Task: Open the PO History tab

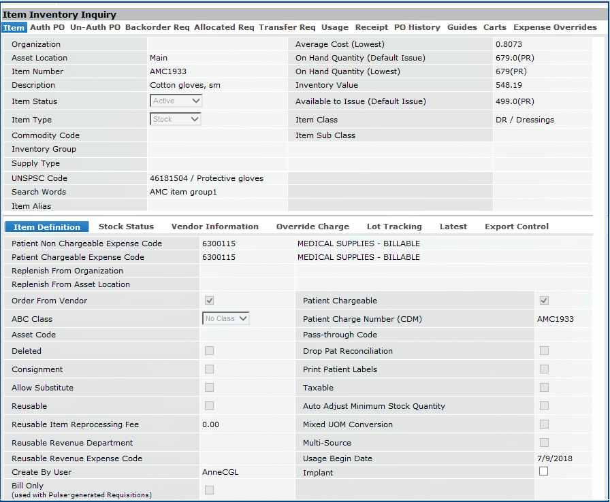Action: click(x=417, y=27)
